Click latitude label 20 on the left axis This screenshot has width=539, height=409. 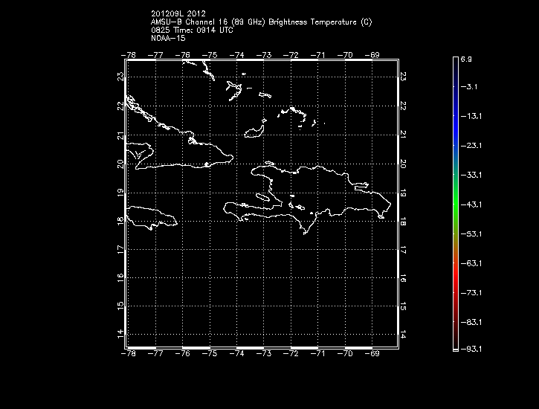pyautogui.click(x=120, y=164)
